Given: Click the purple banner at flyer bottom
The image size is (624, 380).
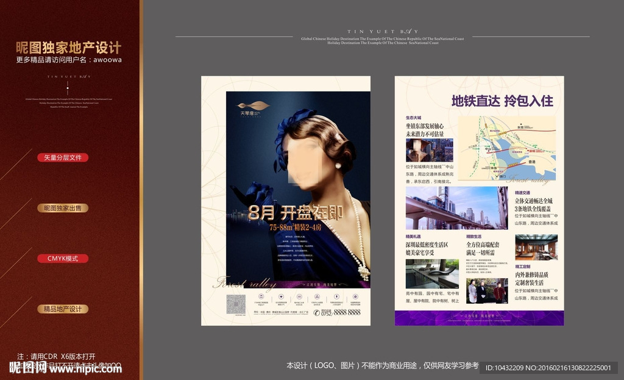Looking at the screenshot, I should [479, 318].
